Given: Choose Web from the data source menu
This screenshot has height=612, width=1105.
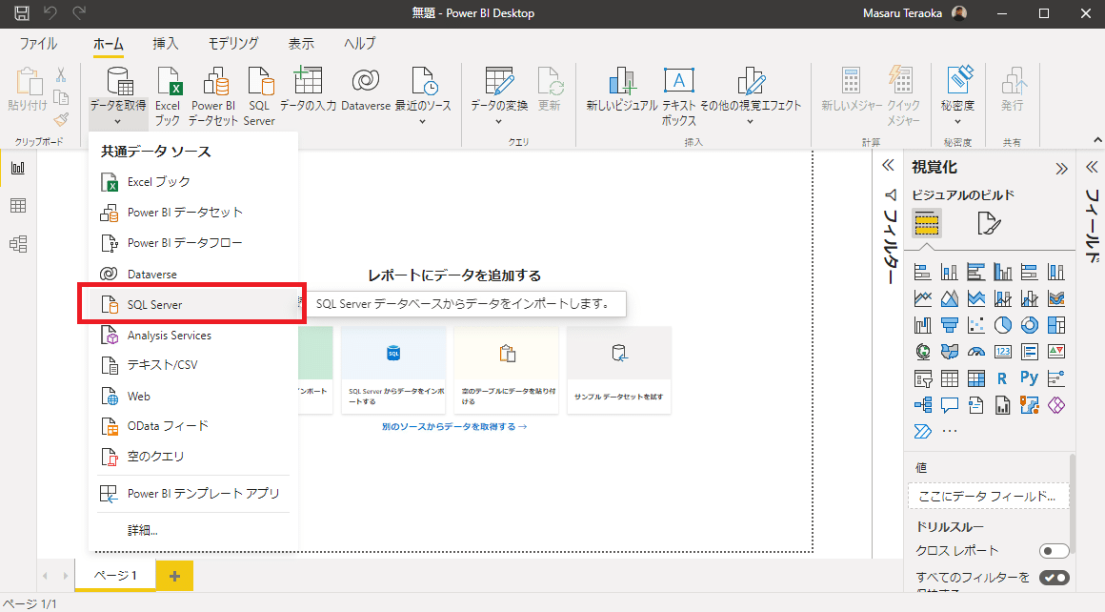Looking at the screenshot, I should click(x=193, y=397).
